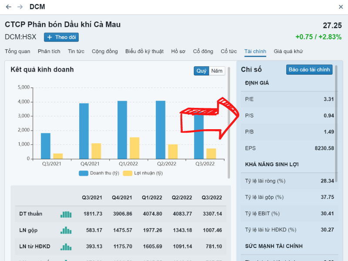Click DT thuần Q3/2021 value 1811.73
Image resolution: width=348 pixels, height=261 pixels.
pos(93,214)
